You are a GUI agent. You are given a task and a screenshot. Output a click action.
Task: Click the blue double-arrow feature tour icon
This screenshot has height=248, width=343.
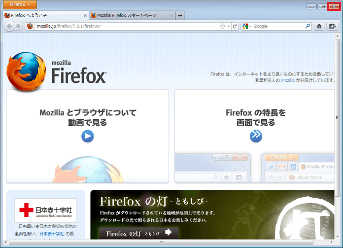tap(256, 136)
